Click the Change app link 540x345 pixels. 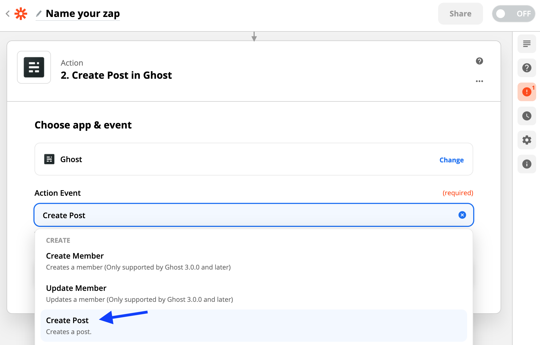(x=451, y=160)
